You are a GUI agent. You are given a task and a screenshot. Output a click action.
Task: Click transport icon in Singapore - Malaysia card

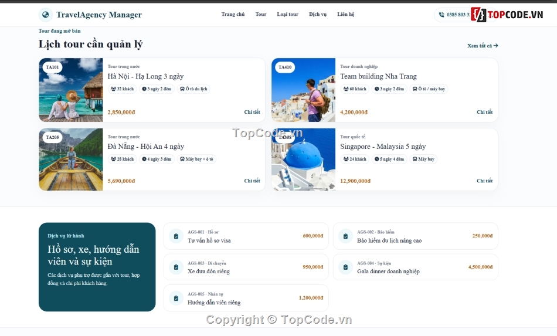coord(415,159)
